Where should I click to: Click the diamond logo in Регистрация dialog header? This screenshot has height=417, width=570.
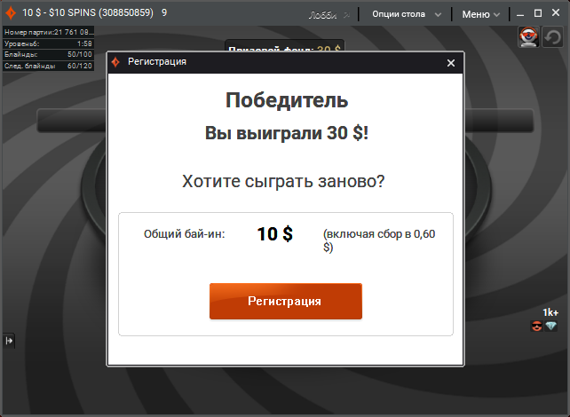point(116,62)
